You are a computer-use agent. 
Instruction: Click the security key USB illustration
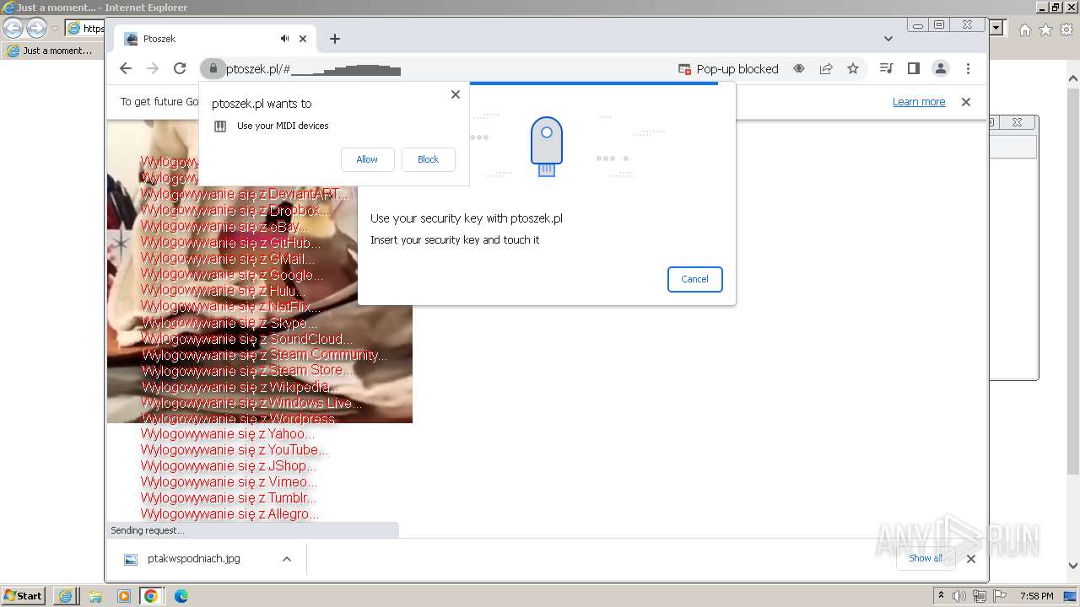click(x=547, y=147)
